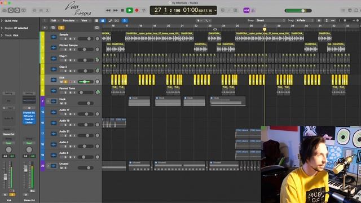Open the Mixer button in the control bar

point(41,10)
